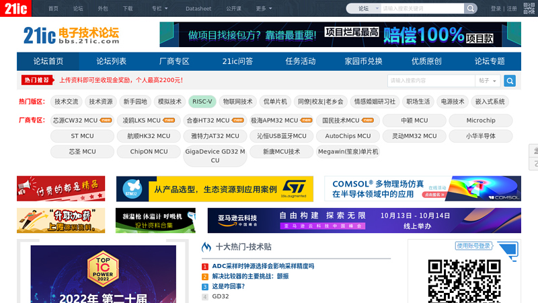Select the 技术资源 board tag
The height and width of the screenshot is (303, 538).
[x=101, y=102]
